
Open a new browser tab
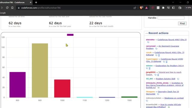(x=36, y=2)
